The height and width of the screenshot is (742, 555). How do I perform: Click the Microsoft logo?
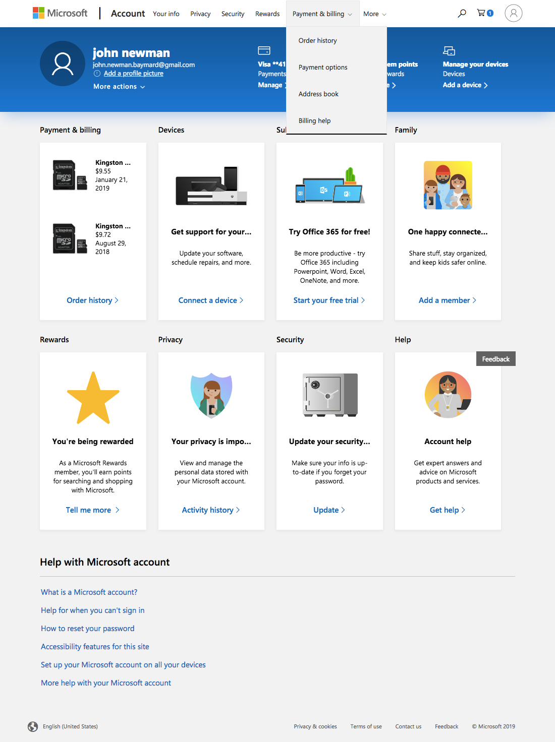coord(60,13)
